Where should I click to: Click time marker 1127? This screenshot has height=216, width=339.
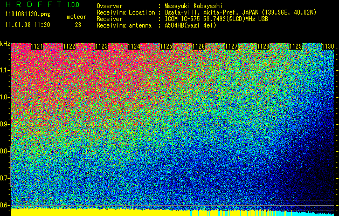(x=231, y=46)
